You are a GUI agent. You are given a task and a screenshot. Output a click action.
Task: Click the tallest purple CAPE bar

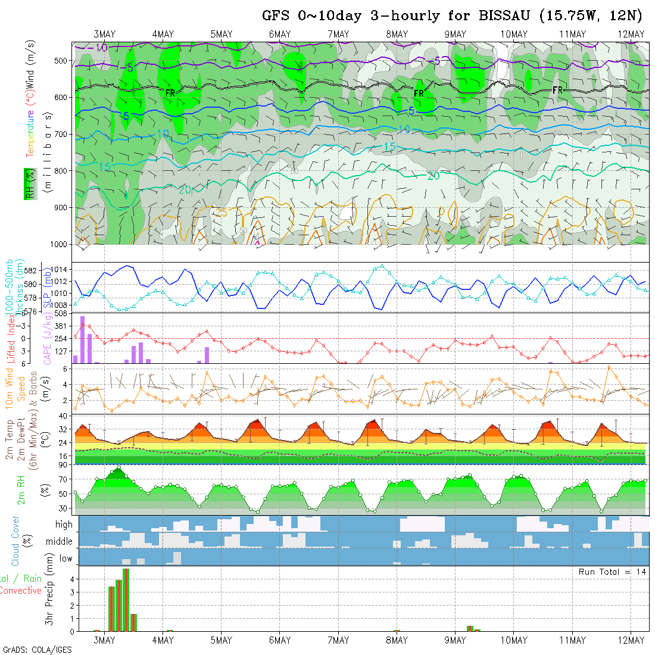82,339
